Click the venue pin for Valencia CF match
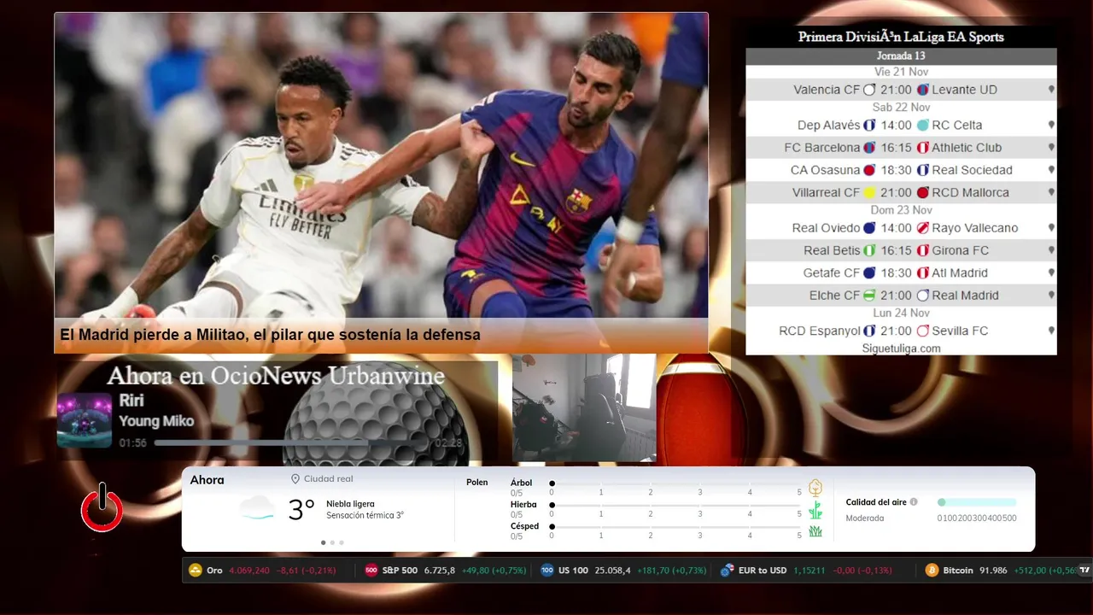 1051,90
